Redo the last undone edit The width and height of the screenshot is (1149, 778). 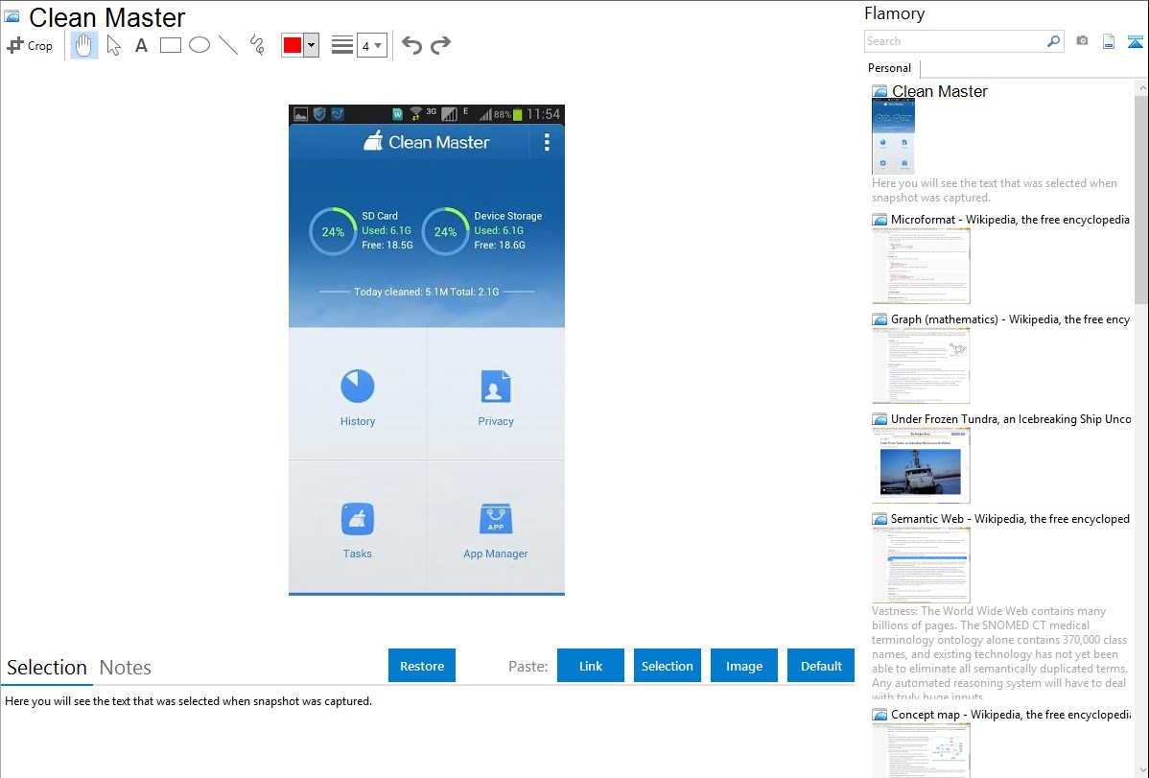pos(440,45)
